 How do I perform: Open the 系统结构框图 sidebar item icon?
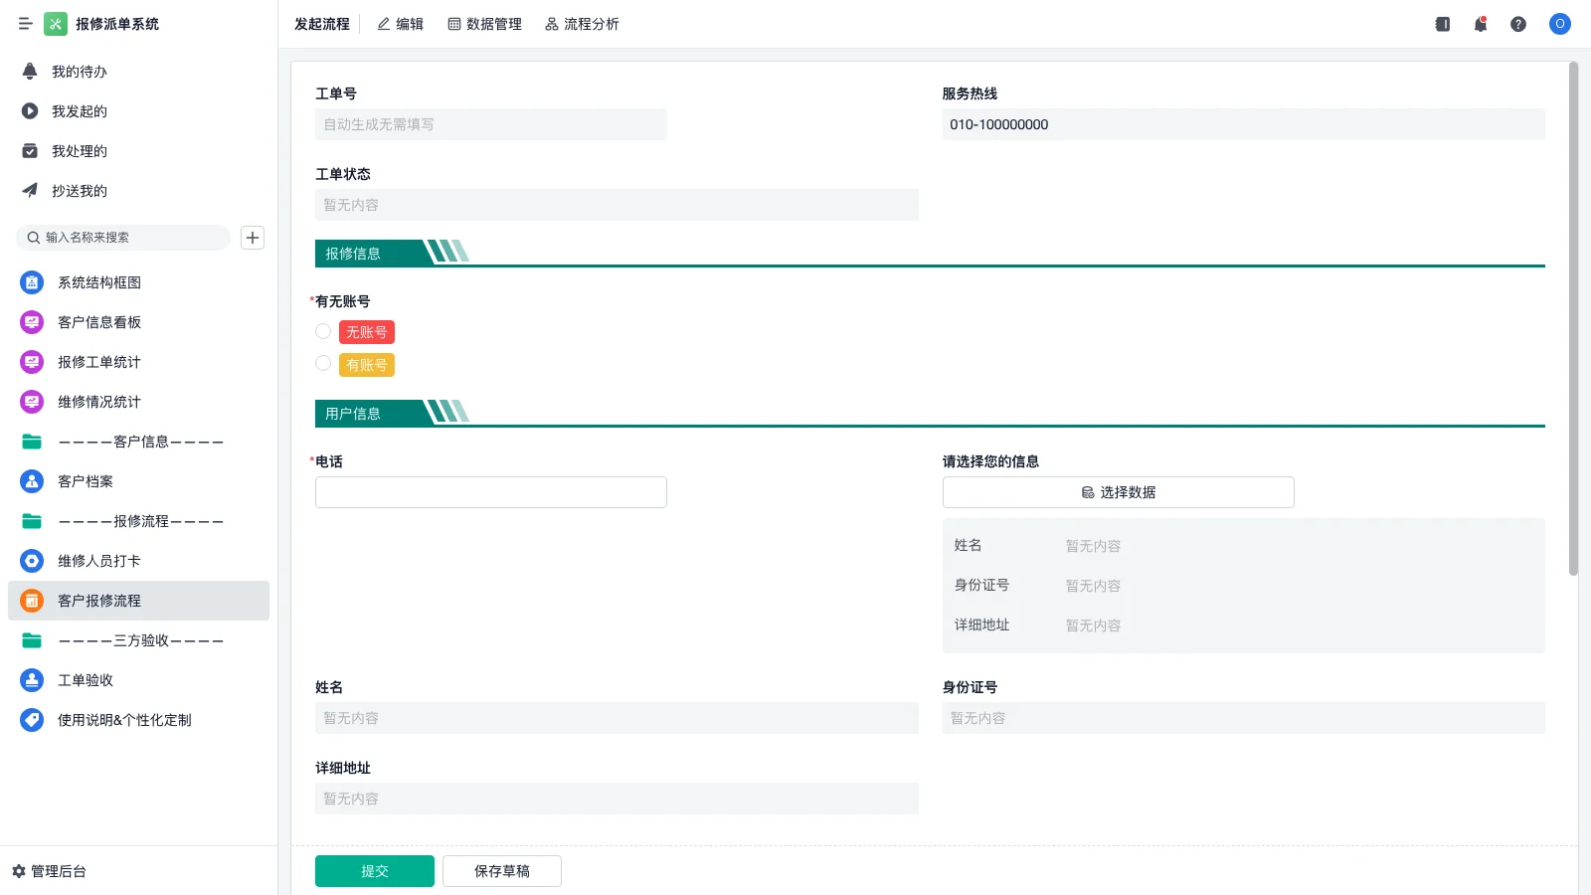pos(30,282)
